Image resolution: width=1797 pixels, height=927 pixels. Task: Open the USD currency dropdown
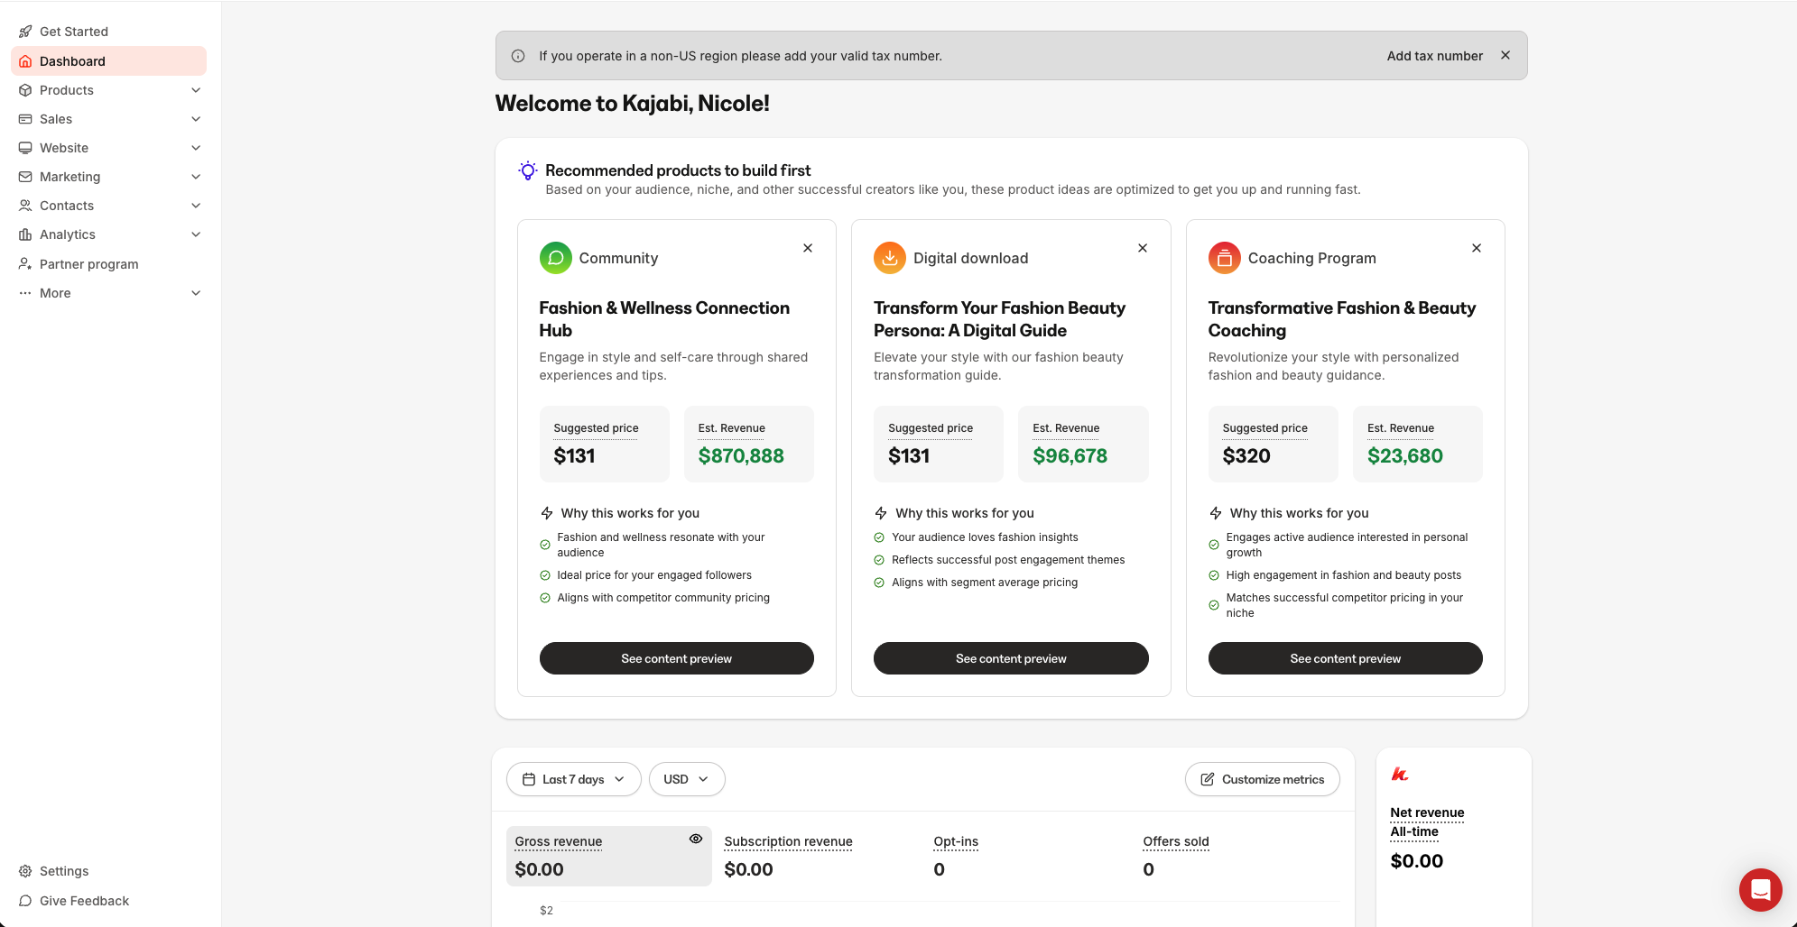click(x=686, y=779)
